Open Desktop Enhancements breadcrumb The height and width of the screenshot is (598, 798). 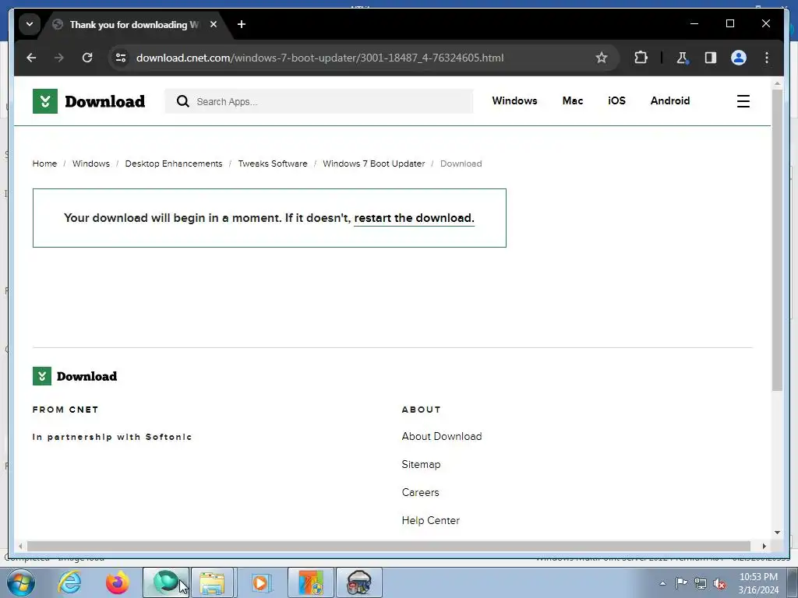pos(174,164)
